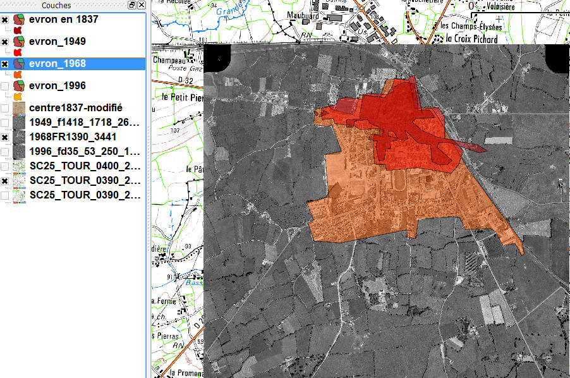Uncheck the 'evron en 1837' layer checkbox
570x378 pixels.
point(4,20)
